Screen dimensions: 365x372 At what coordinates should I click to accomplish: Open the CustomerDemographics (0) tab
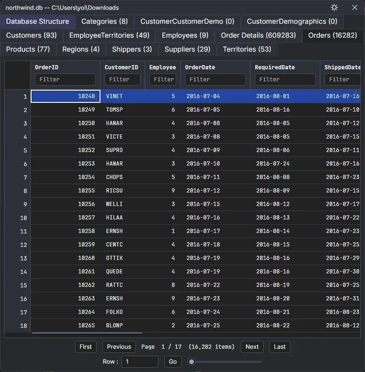(292, 21)
